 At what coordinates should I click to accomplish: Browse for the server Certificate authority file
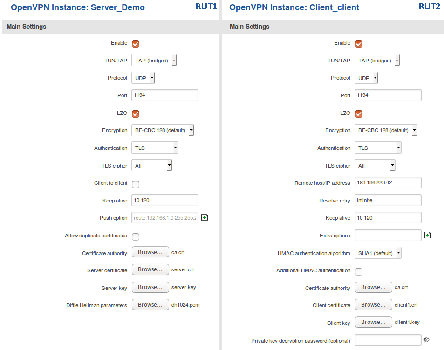(150, 252)
